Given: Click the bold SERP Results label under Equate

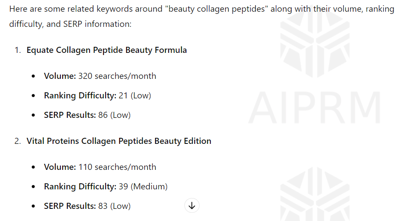Looking at the screenshot, I should (x=70, y=115).
